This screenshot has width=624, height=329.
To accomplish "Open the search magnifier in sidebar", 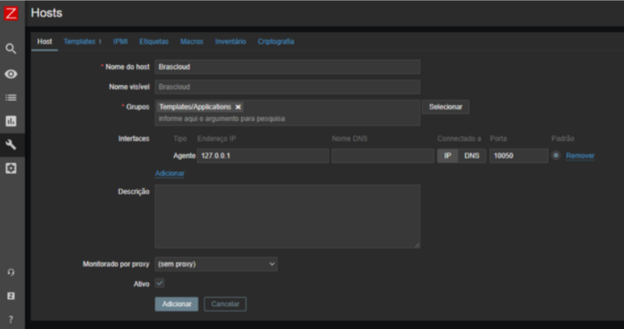I will pos(11,49).
